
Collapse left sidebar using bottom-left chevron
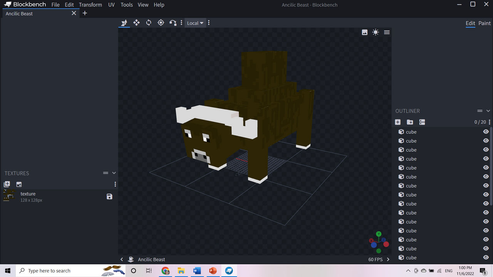pyautogui.click(x=122, y=259)
